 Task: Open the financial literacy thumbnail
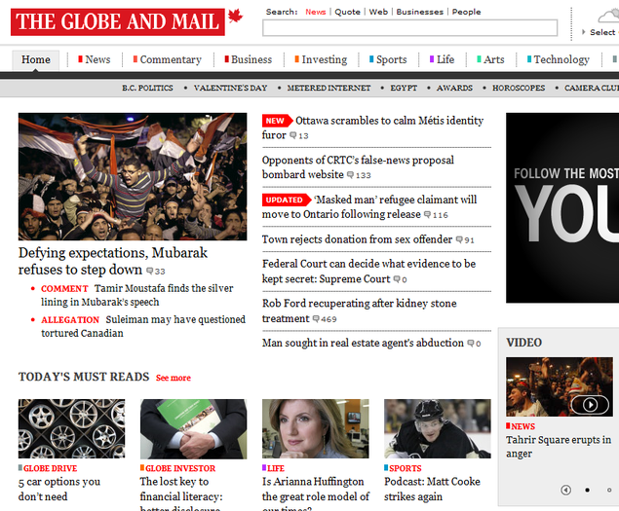[193, 428]
